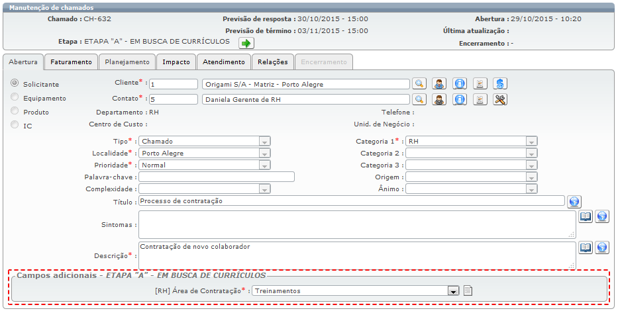
Task: Click the globe icon beside Título field
Action: click(574, 201)
